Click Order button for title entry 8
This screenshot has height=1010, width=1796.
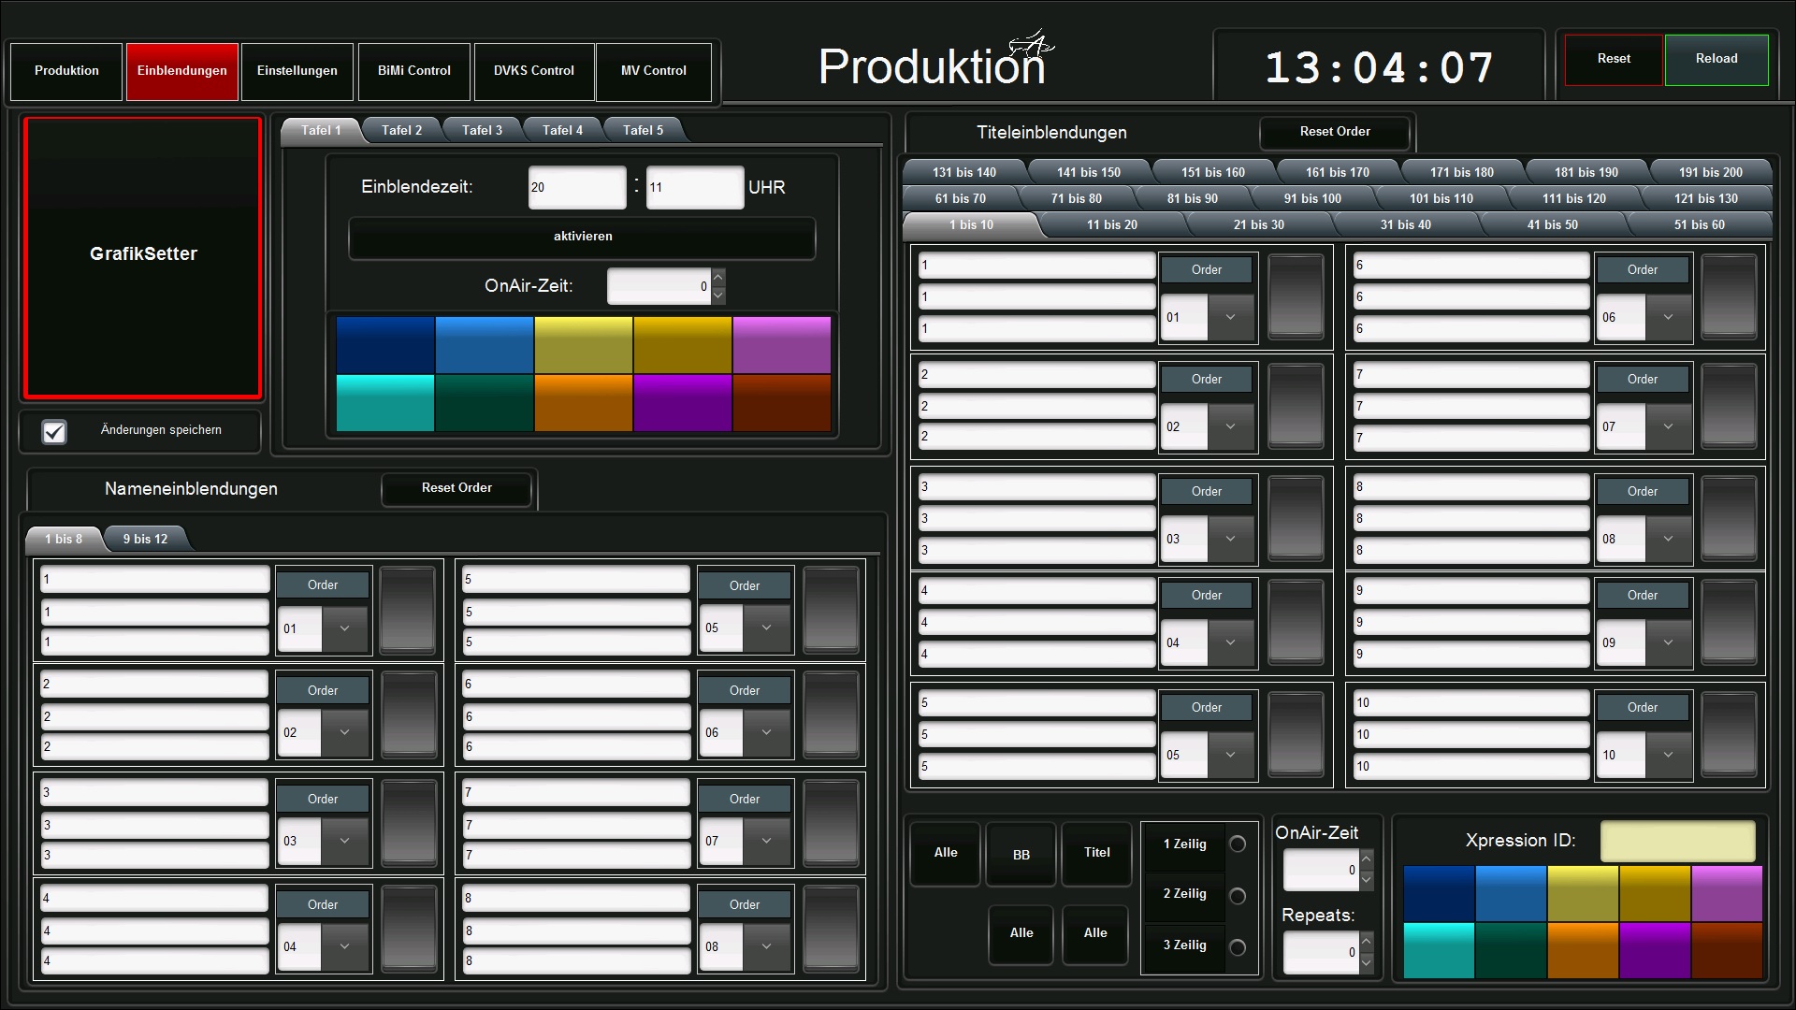1643,492
